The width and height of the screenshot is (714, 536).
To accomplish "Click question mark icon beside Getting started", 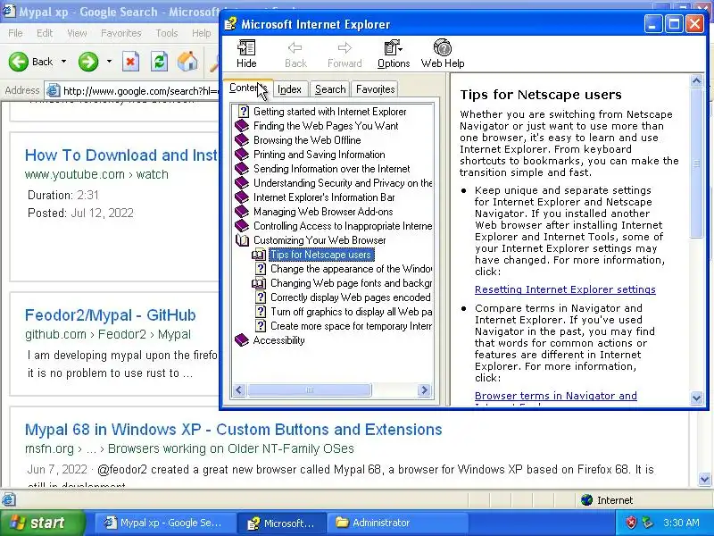I will click(244, 111).
